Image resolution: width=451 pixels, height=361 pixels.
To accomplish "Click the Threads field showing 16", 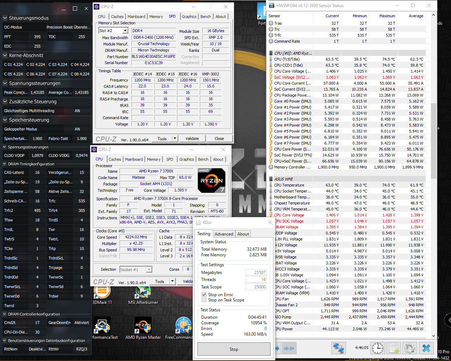I will (x=256, y=280).
